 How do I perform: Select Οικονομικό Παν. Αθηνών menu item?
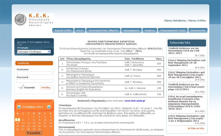103,30
